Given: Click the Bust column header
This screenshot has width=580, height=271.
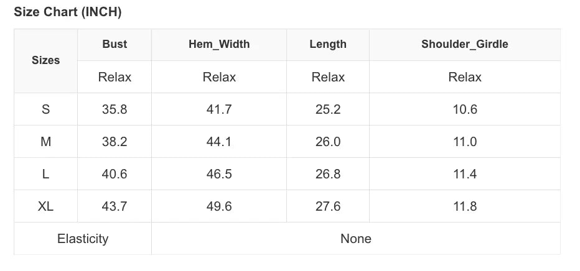Looking at the screenshot, I should click(x=115, y=44).
